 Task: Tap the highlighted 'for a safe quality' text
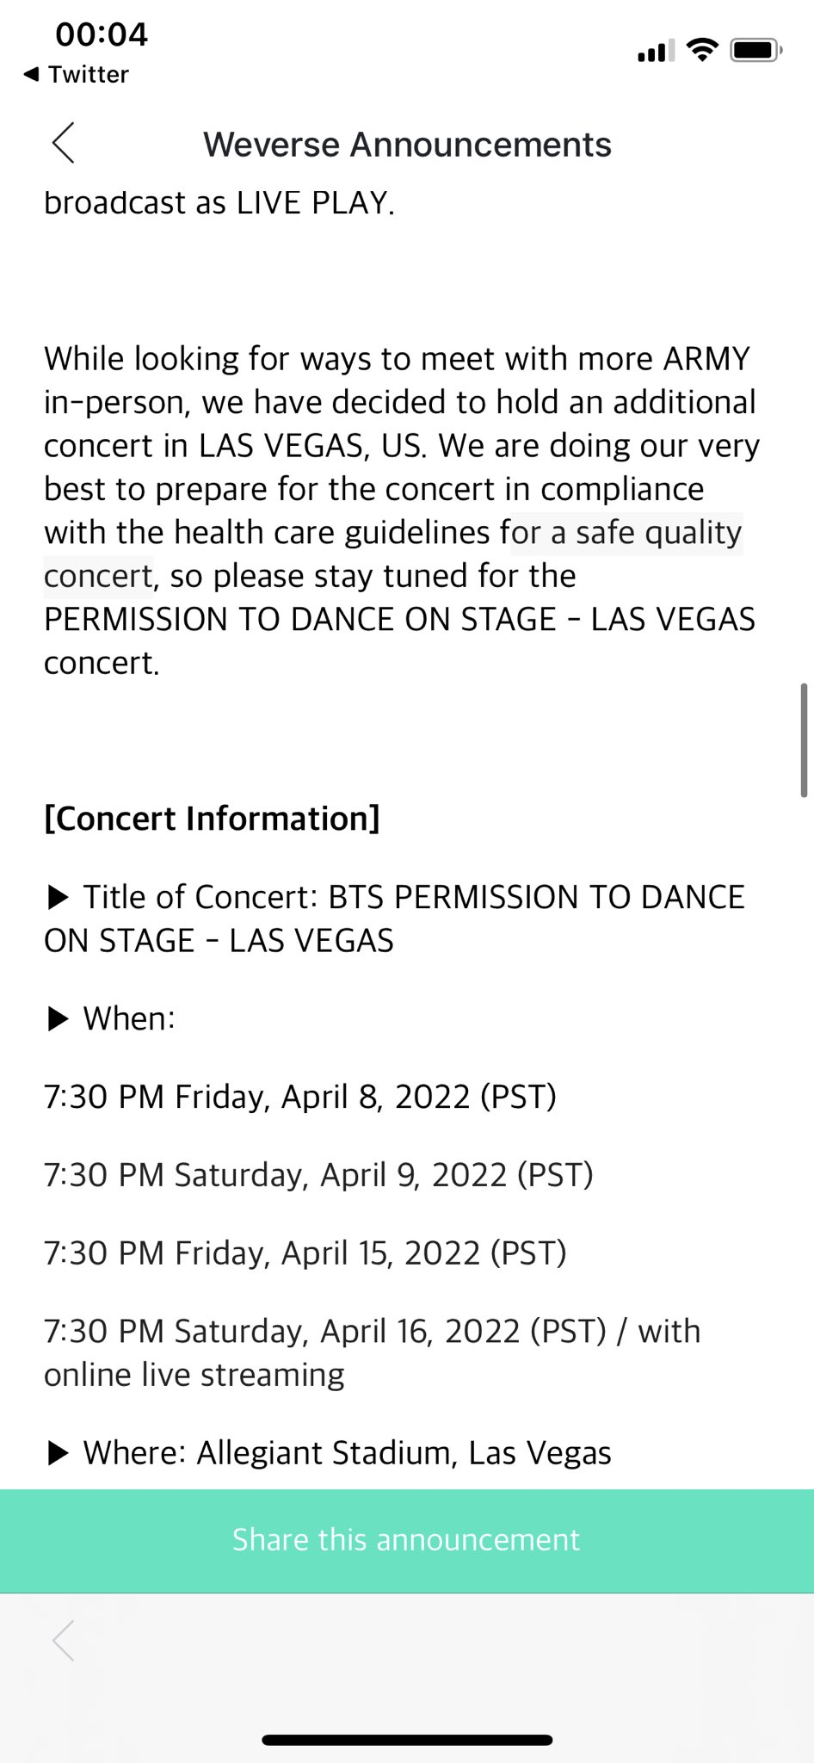coord(626,533)
